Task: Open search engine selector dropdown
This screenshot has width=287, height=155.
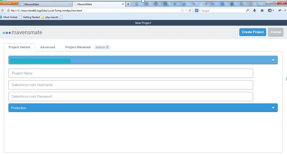Action: coord(197,11)
